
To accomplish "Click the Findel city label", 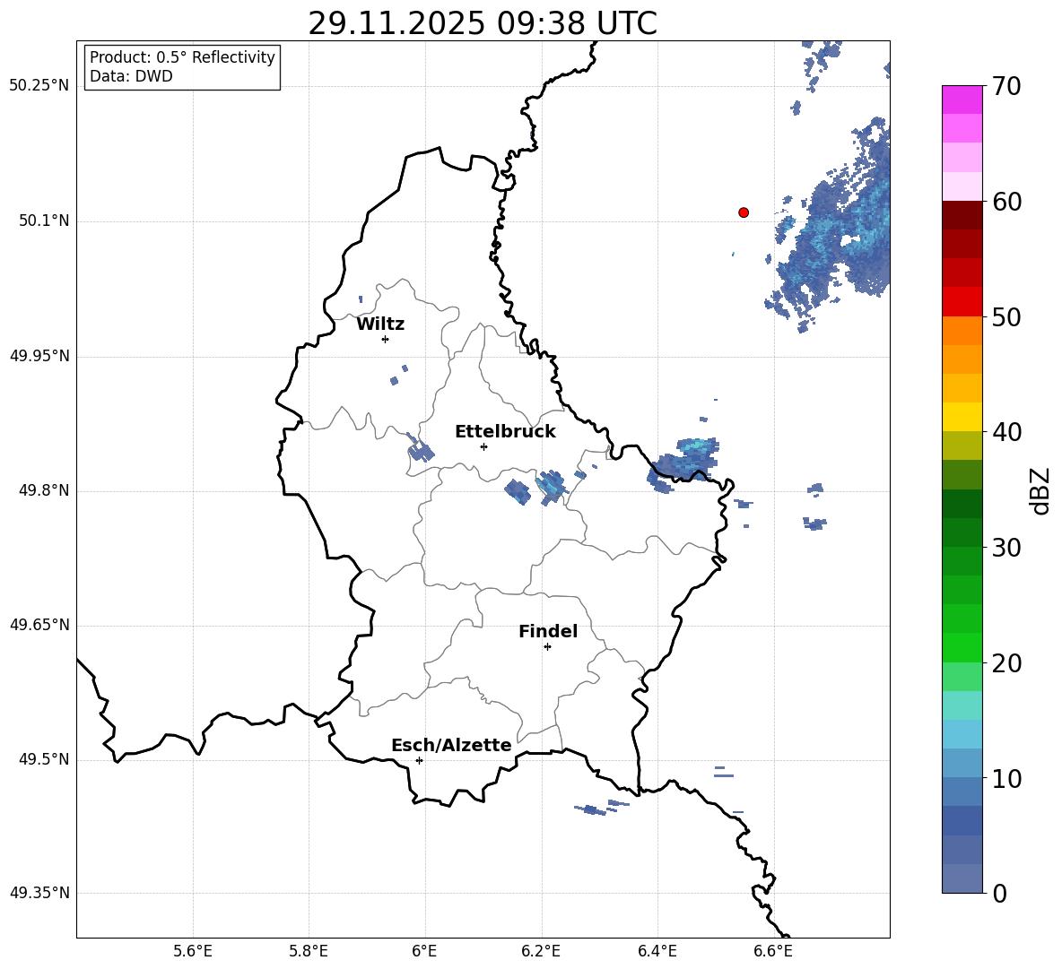I will tap(548, 631).
